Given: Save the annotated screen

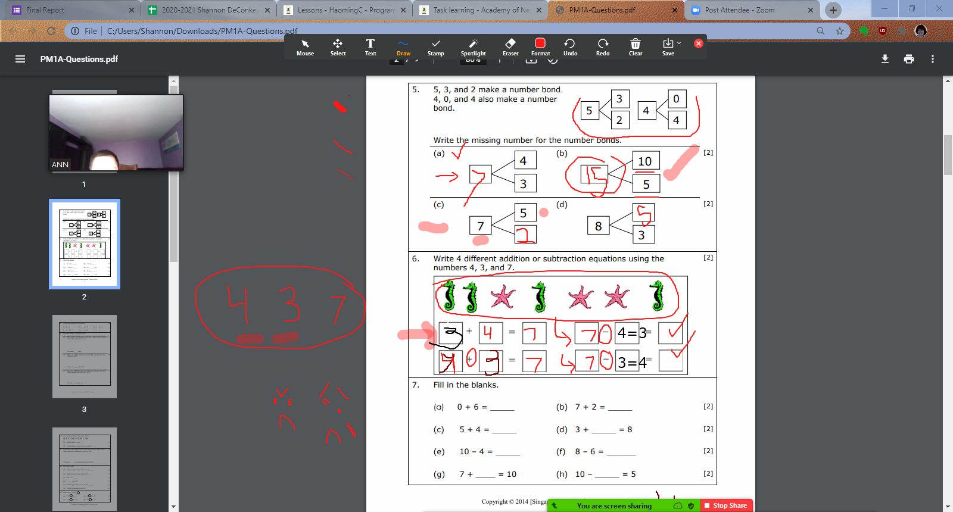Looking at the screenshot, I should pyautogui.click(x=668, y=47).
